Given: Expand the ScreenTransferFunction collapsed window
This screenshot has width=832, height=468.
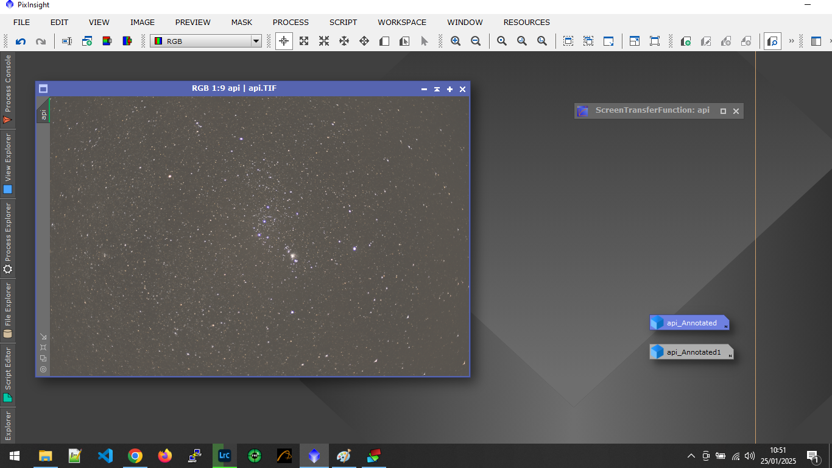Looking at the screenshot, I should (x=723, y=111).
